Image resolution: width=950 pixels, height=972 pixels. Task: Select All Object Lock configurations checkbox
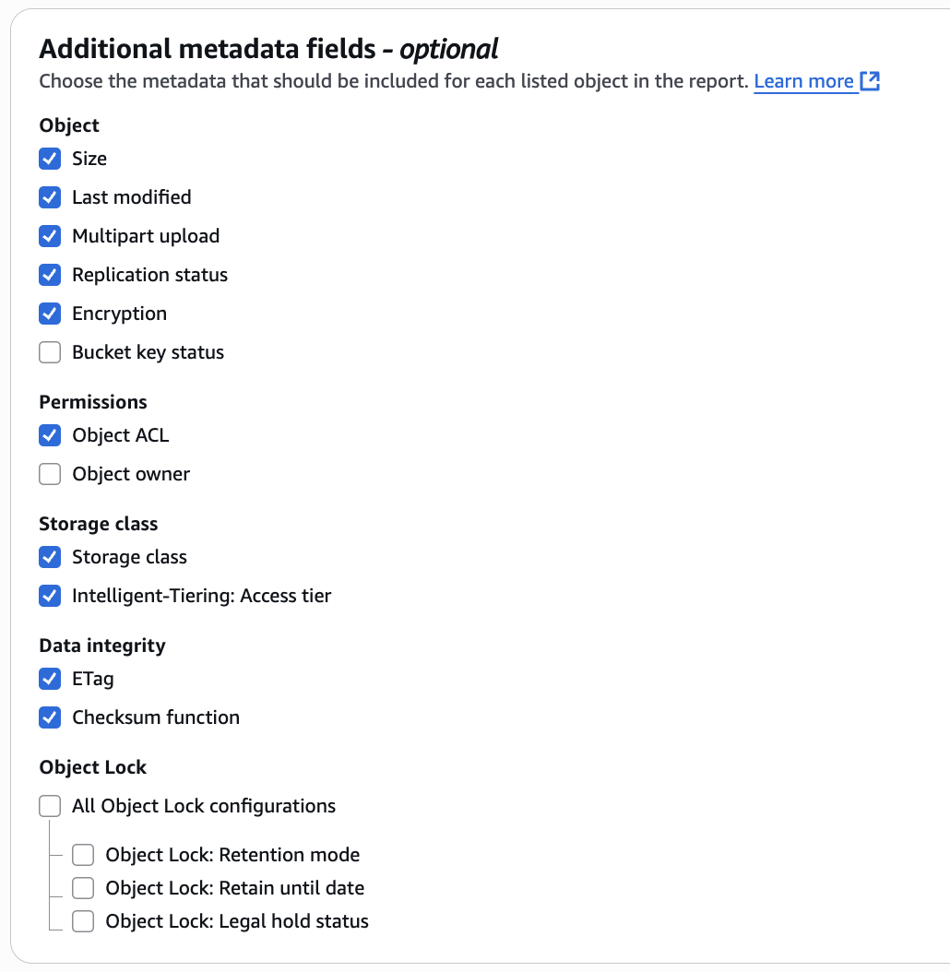point(50,806)
